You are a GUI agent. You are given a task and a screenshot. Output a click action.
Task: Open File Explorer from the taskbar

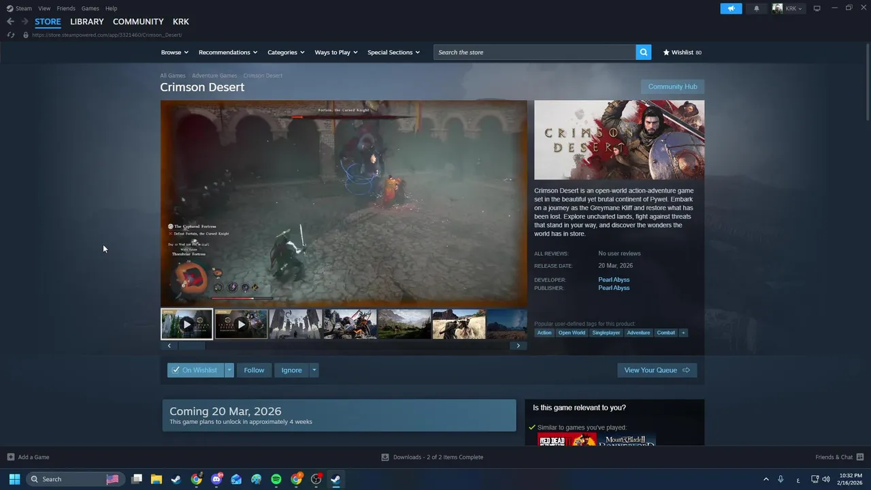point(156,479)
